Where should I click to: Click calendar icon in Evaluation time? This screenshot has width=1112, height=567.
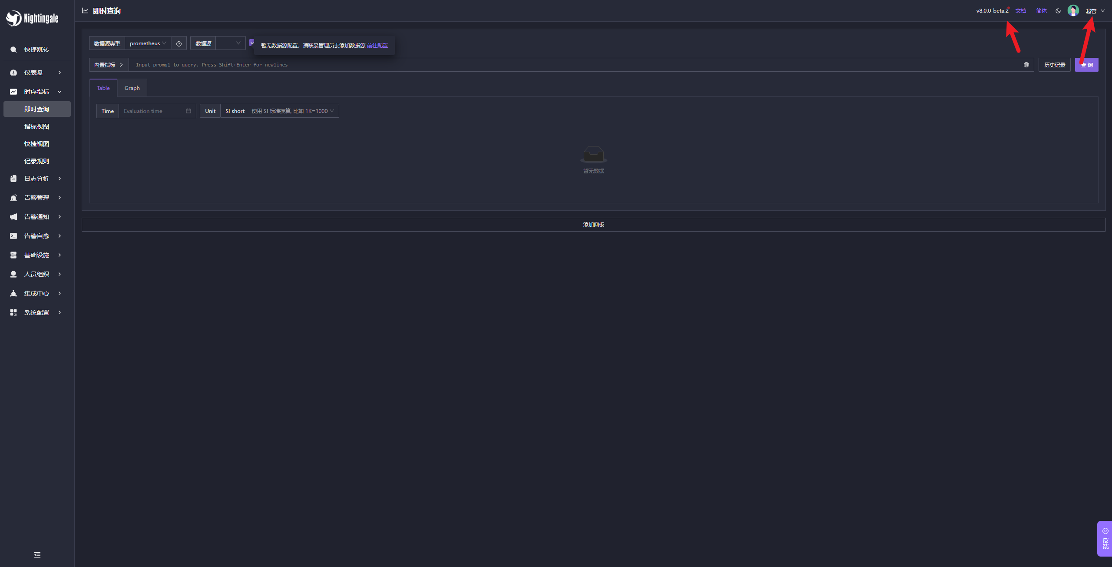coord(189,111)
